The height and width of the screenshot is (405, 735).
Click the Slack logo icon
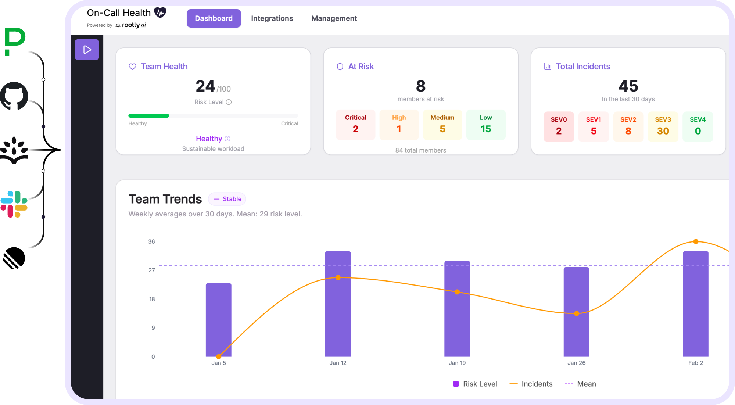(14, 204)
